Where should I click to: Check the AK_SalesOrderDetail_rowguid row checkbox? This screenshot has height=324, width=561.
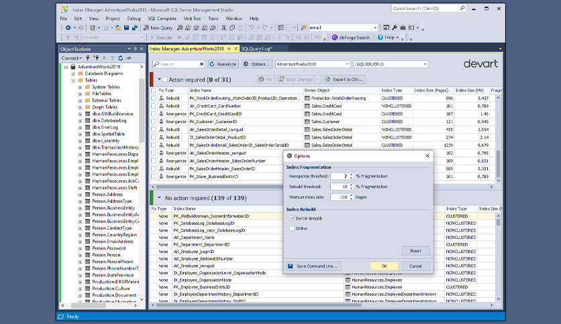pos(154,129)
